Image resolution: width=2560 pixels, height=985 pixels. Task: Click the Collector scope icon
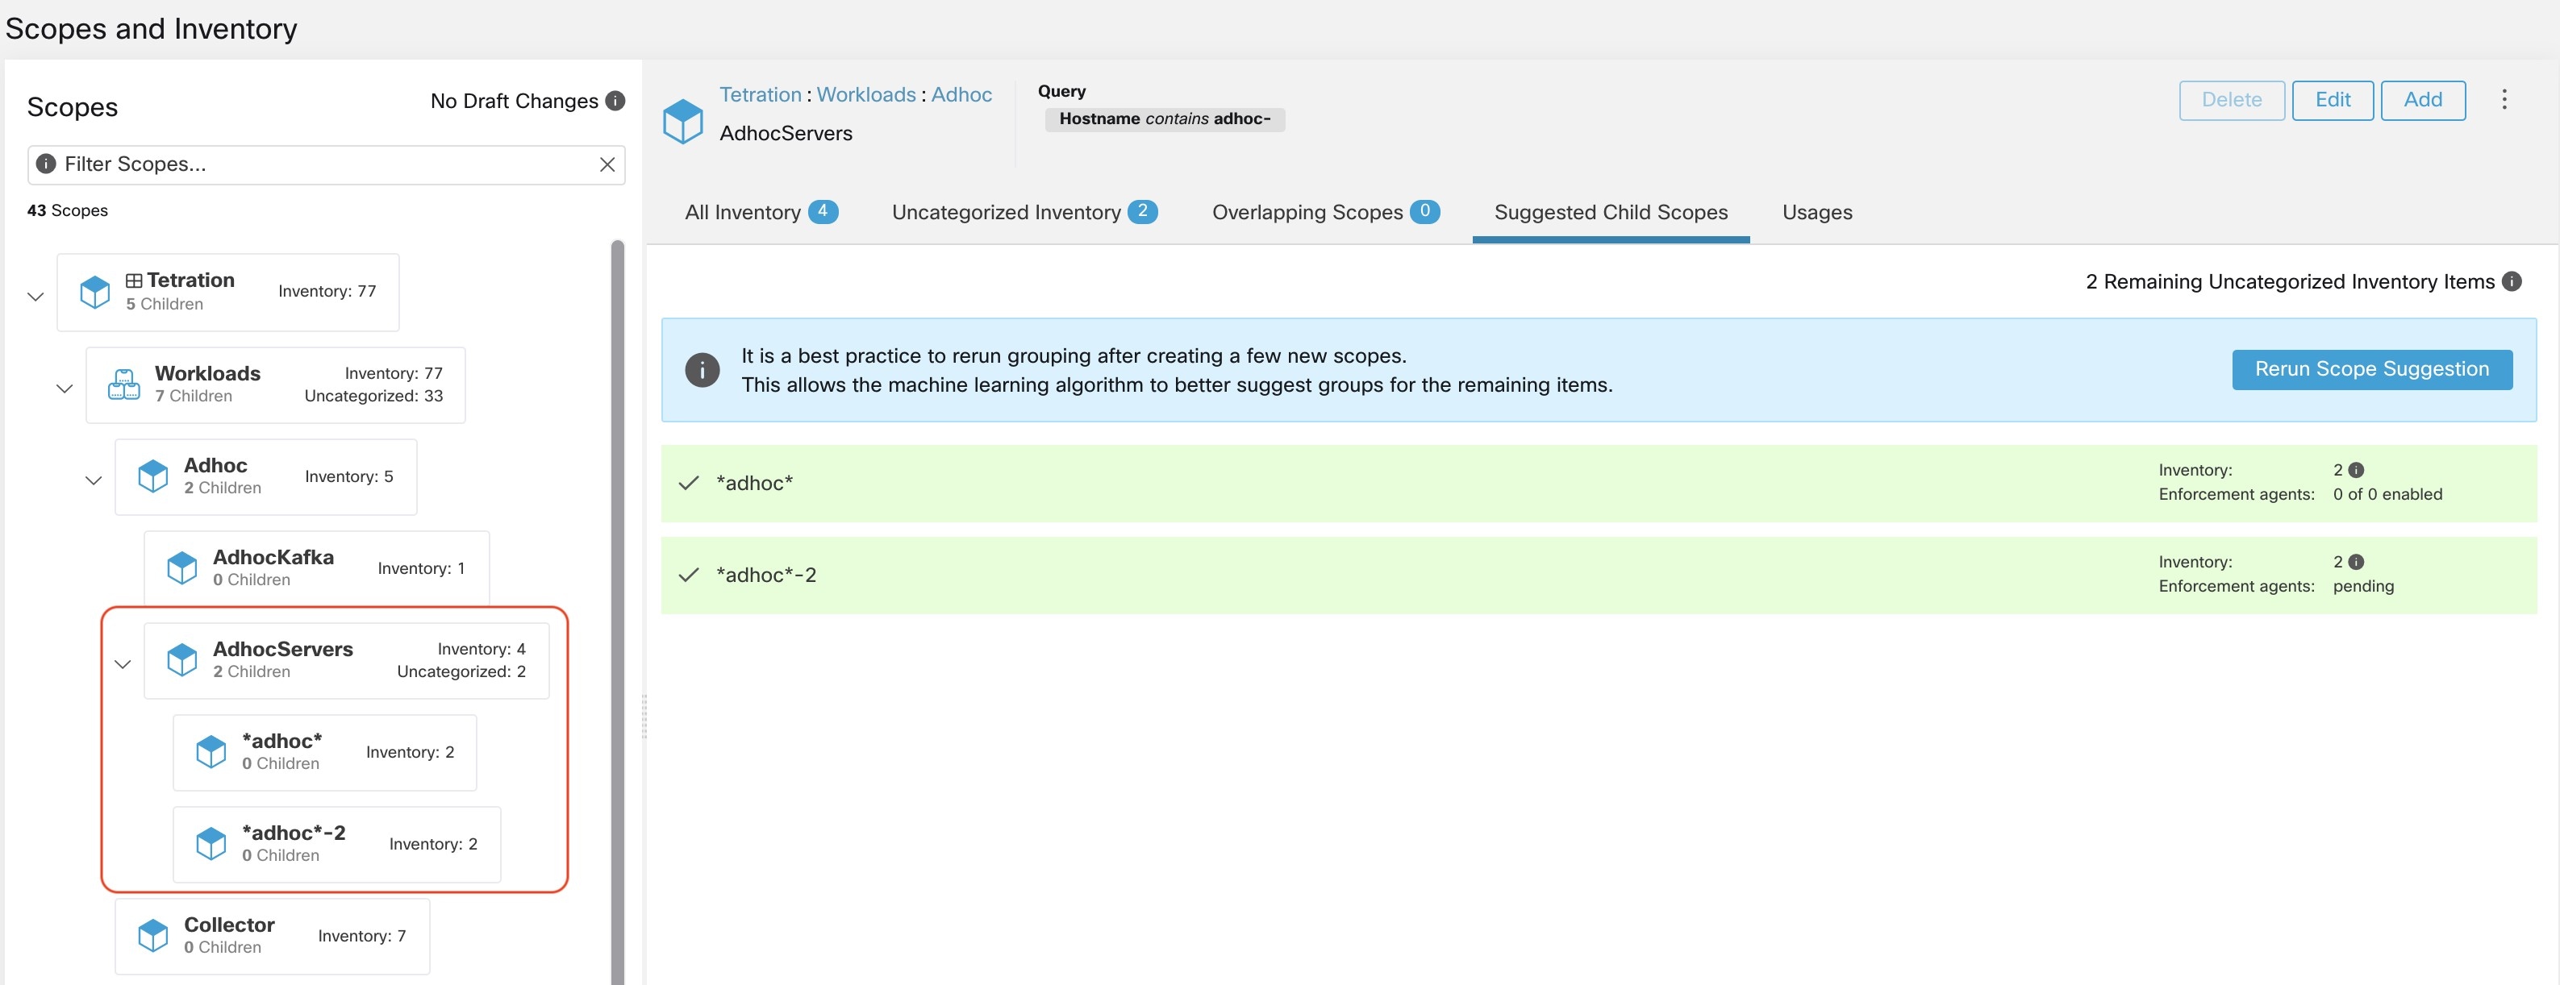[152, 934]
